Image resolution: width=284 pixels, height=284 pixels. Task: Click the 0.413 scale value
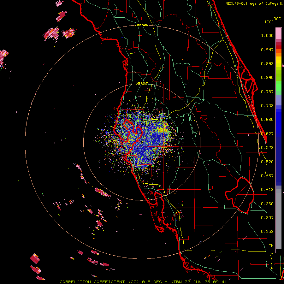[x=267, y=190]
